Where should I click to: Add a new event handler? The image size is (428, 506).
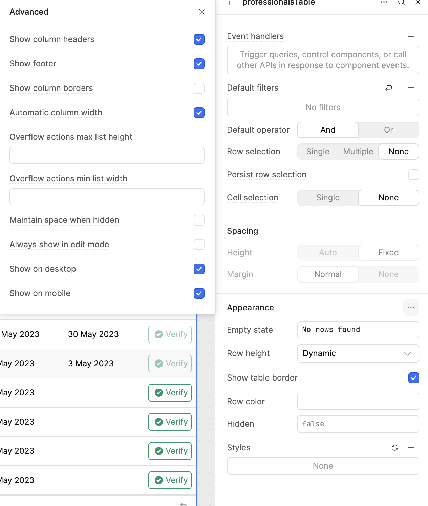click(x=411, y=36)
